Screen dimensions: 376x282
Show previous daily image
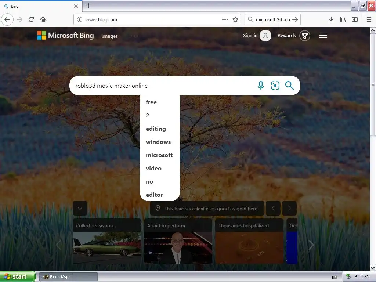[x=273, y=208]
